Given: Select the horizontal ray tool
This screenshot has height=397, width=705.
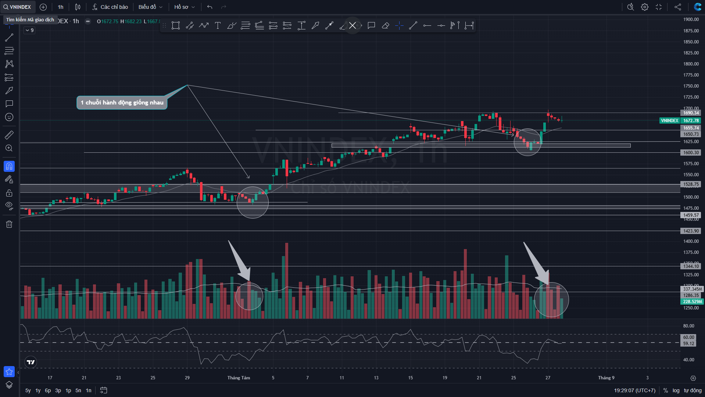Looking at the screenshot, I should click(x=427, y=25).
